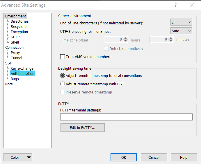Screen dimensions: 201x164
Task: Open Recycle bin settings page
Action: point(20,26)
